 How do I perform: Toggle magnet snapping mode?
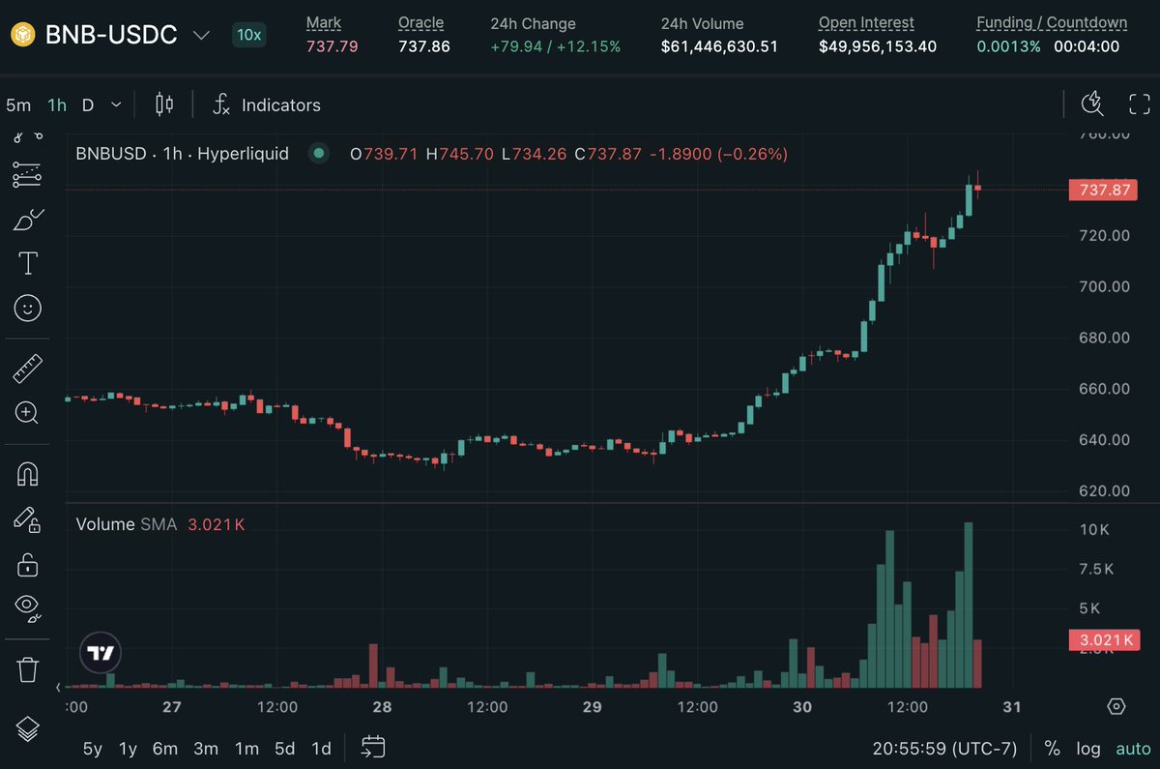tap(28, 474)
